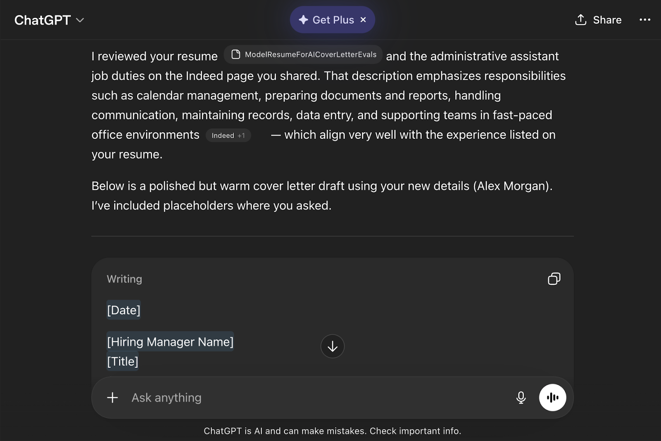Open attachment options with the plus icon
The image size is (661, 441).
112,397
